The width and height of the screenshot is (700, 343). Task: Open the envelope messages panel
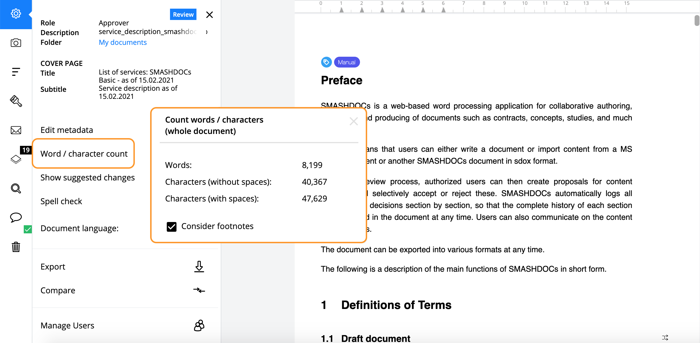coord(16,130)
